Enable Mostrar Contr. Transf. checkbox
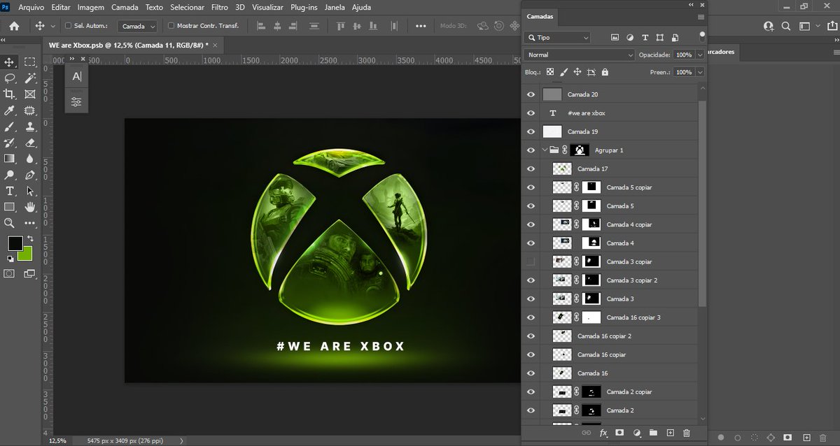The width and height of the screenshot is (840, 446). click(x=171, y=26)
